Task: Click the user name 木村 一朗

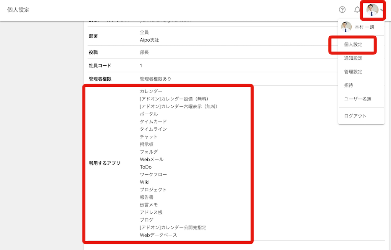Action: point(363,27)
